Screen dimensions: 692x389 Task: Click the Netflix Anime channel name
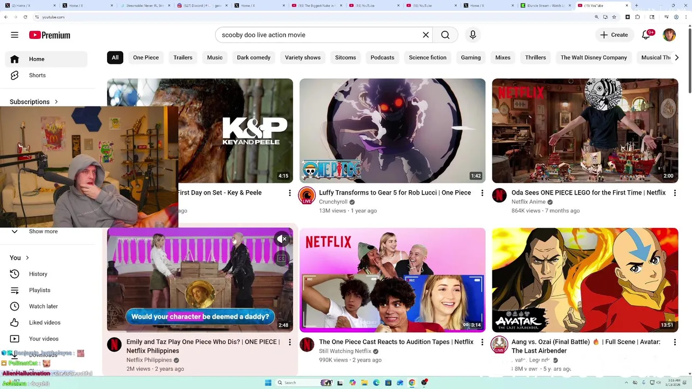click(x=529, y=202)
